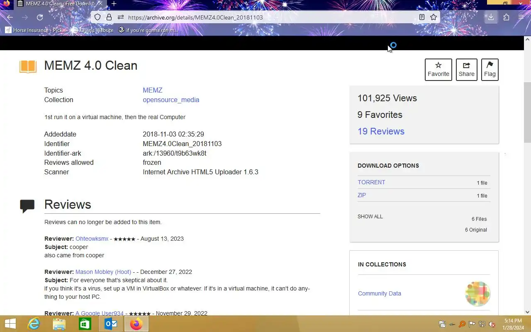Open the Windows Start button
This screenshot has width=531, height=332.
coord(10,324)
